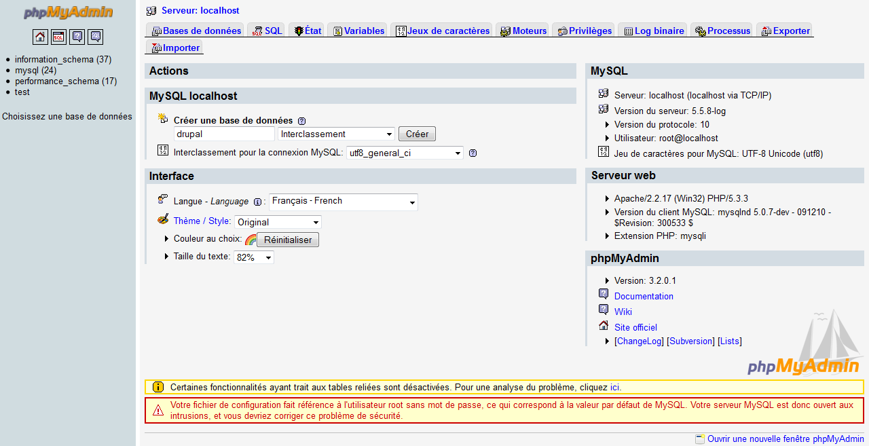Open the Privilèges tab
Viewport: 869px width, 446px height.
tap(584, 31)
